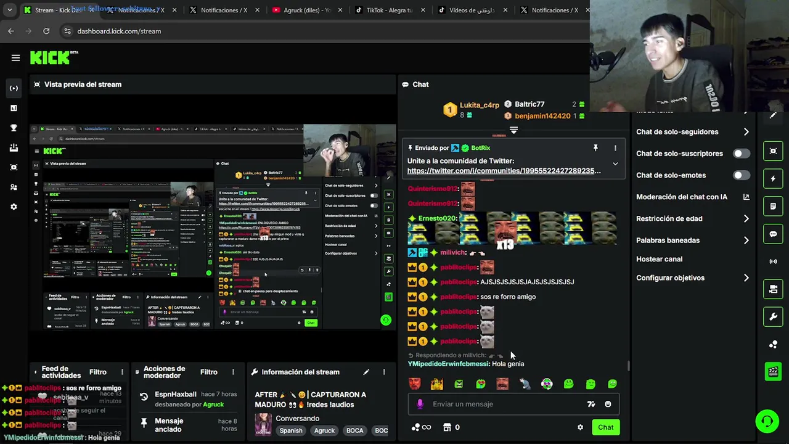The image size is (789, 444).
Task: Click Agruck name in moderator actions
Action: 213,405
